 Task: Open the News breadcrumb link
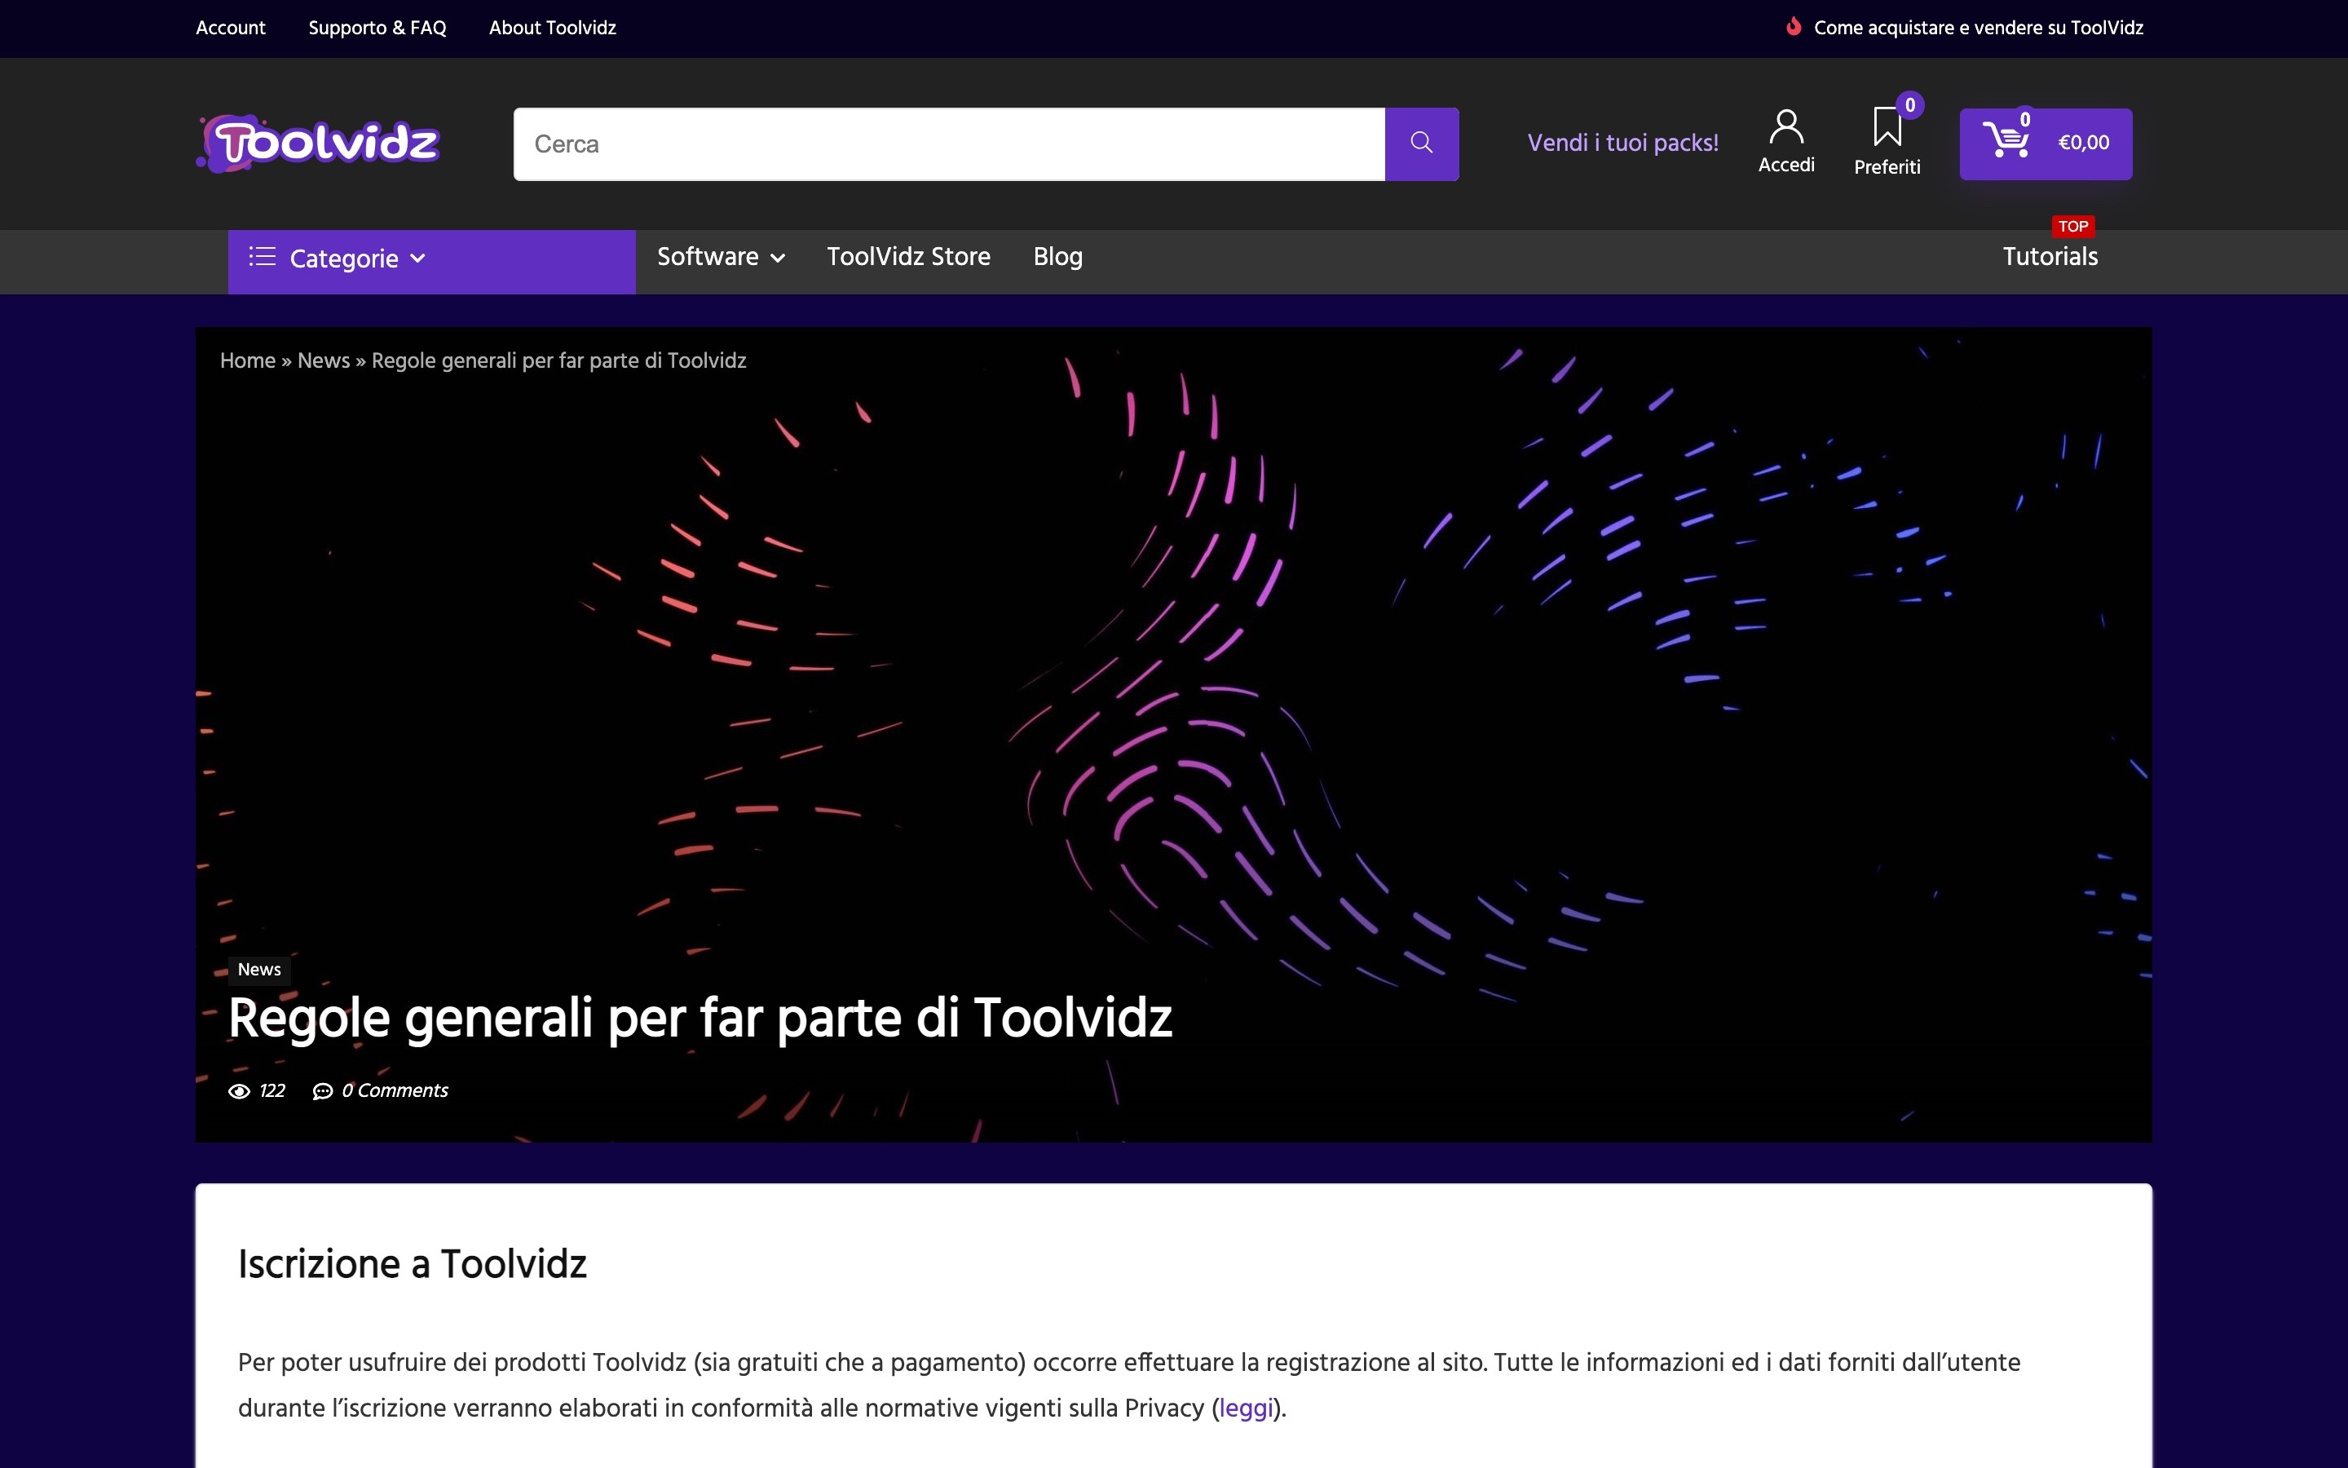click(323, 360)
